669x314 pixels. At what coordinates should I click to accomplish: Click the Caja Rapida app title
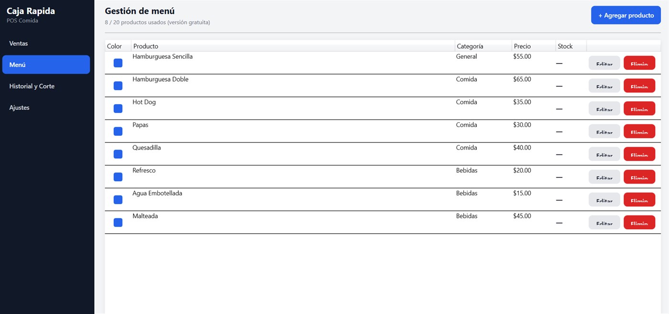tap(31, 11)
